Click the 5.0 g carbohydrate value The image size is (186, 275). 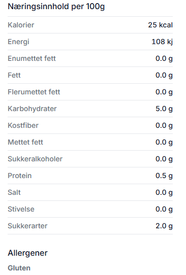pos(164,109)
